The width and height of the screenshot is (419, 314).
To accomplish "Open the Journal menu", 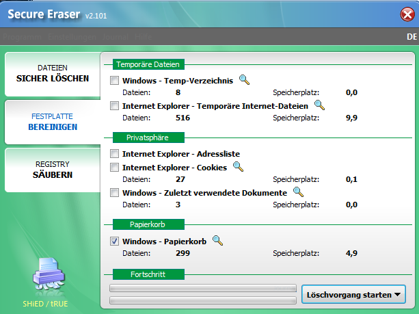I will coord(116,37).
